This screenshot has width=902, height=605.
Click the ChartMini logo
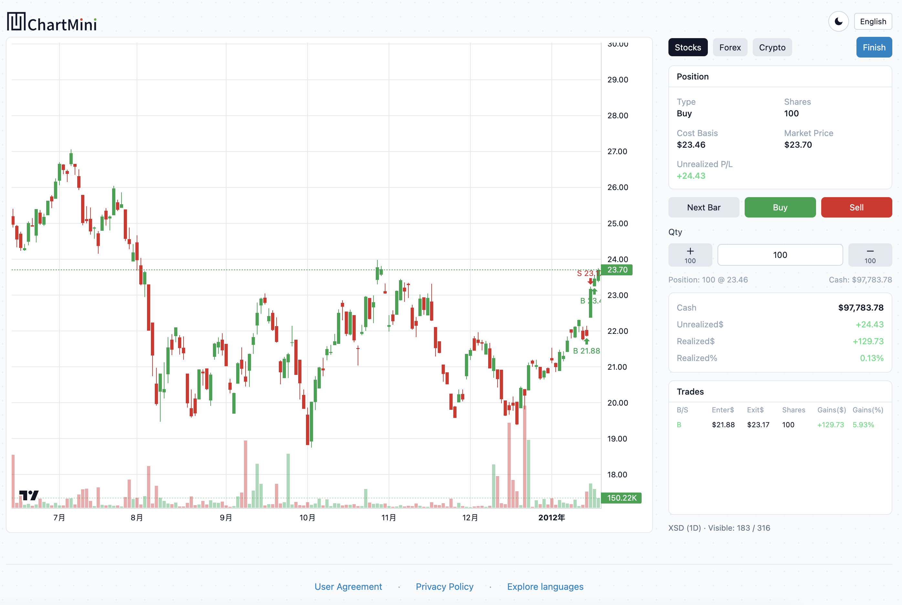tap(52, 22)
